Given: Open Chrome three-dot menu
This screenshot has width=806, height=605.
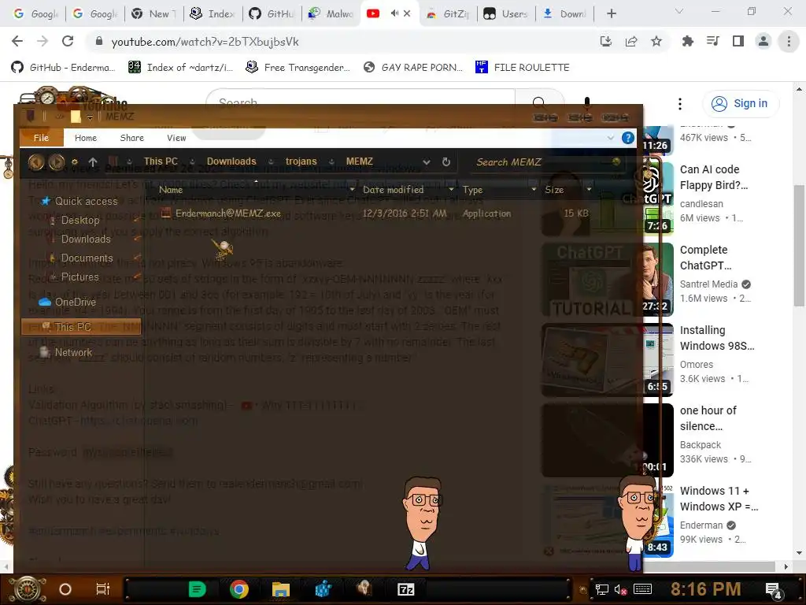Looking at the screenshot, I should click(x=789, y=41).
